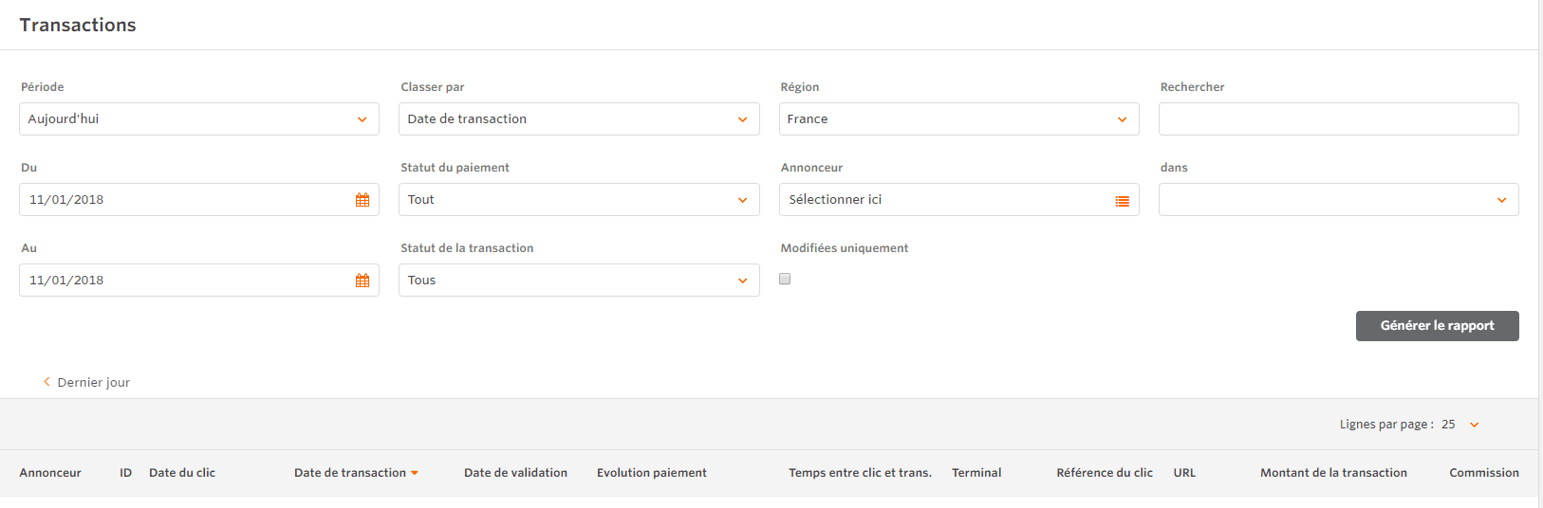Image resolution: width=1543 pixels, height=508 pixels.
Task: Expand the empty dans dropdown
Action: coord(1338,200)
